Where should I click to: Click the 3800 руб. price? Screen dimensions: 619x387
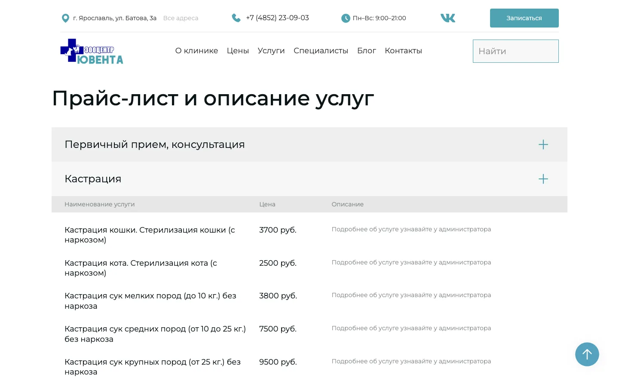click(278, 296)
